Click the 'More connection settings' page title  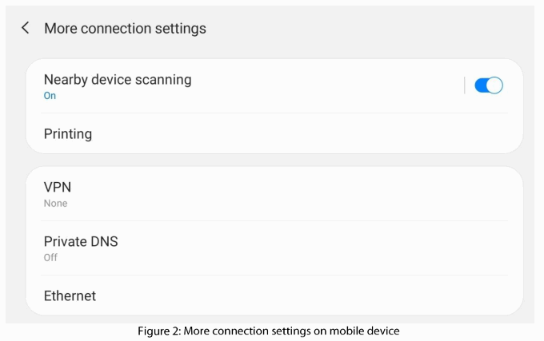tap(125, 29)
